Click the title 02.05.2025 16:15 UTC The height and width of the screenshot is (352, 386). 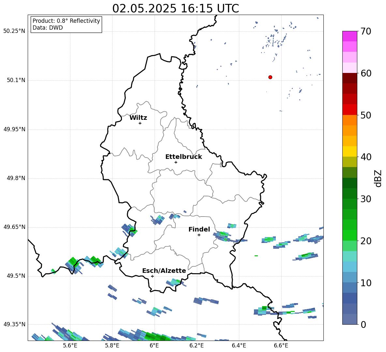pos(175,8)
